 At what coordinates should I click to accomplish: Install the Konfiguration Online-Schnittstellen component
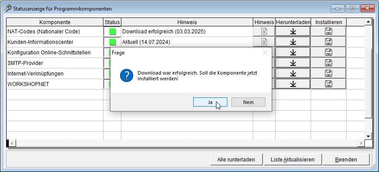pyautogui.click(x=329, y=53)
